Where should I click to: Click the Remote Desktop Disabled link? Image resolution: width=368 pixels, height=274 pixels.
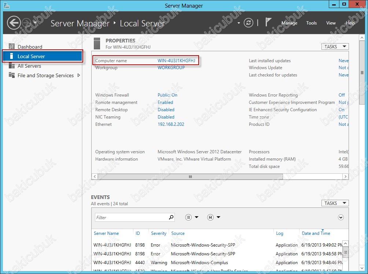[x=166, y=110]
